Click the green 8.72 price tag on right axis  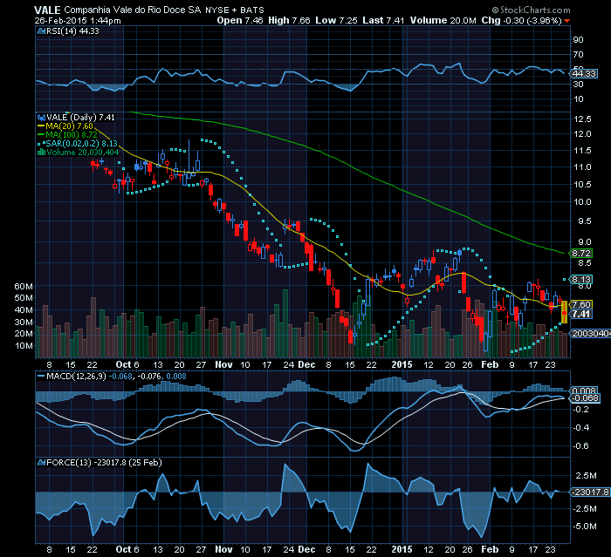tap(581, 254)
